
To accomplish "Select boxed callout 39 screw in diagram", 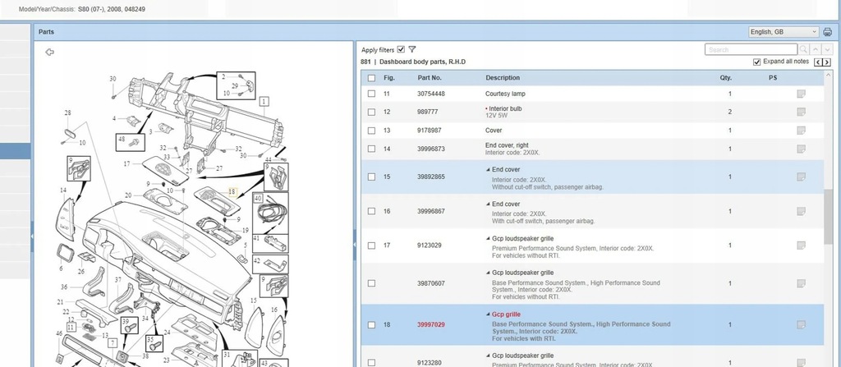I will (x=130, y=326).
